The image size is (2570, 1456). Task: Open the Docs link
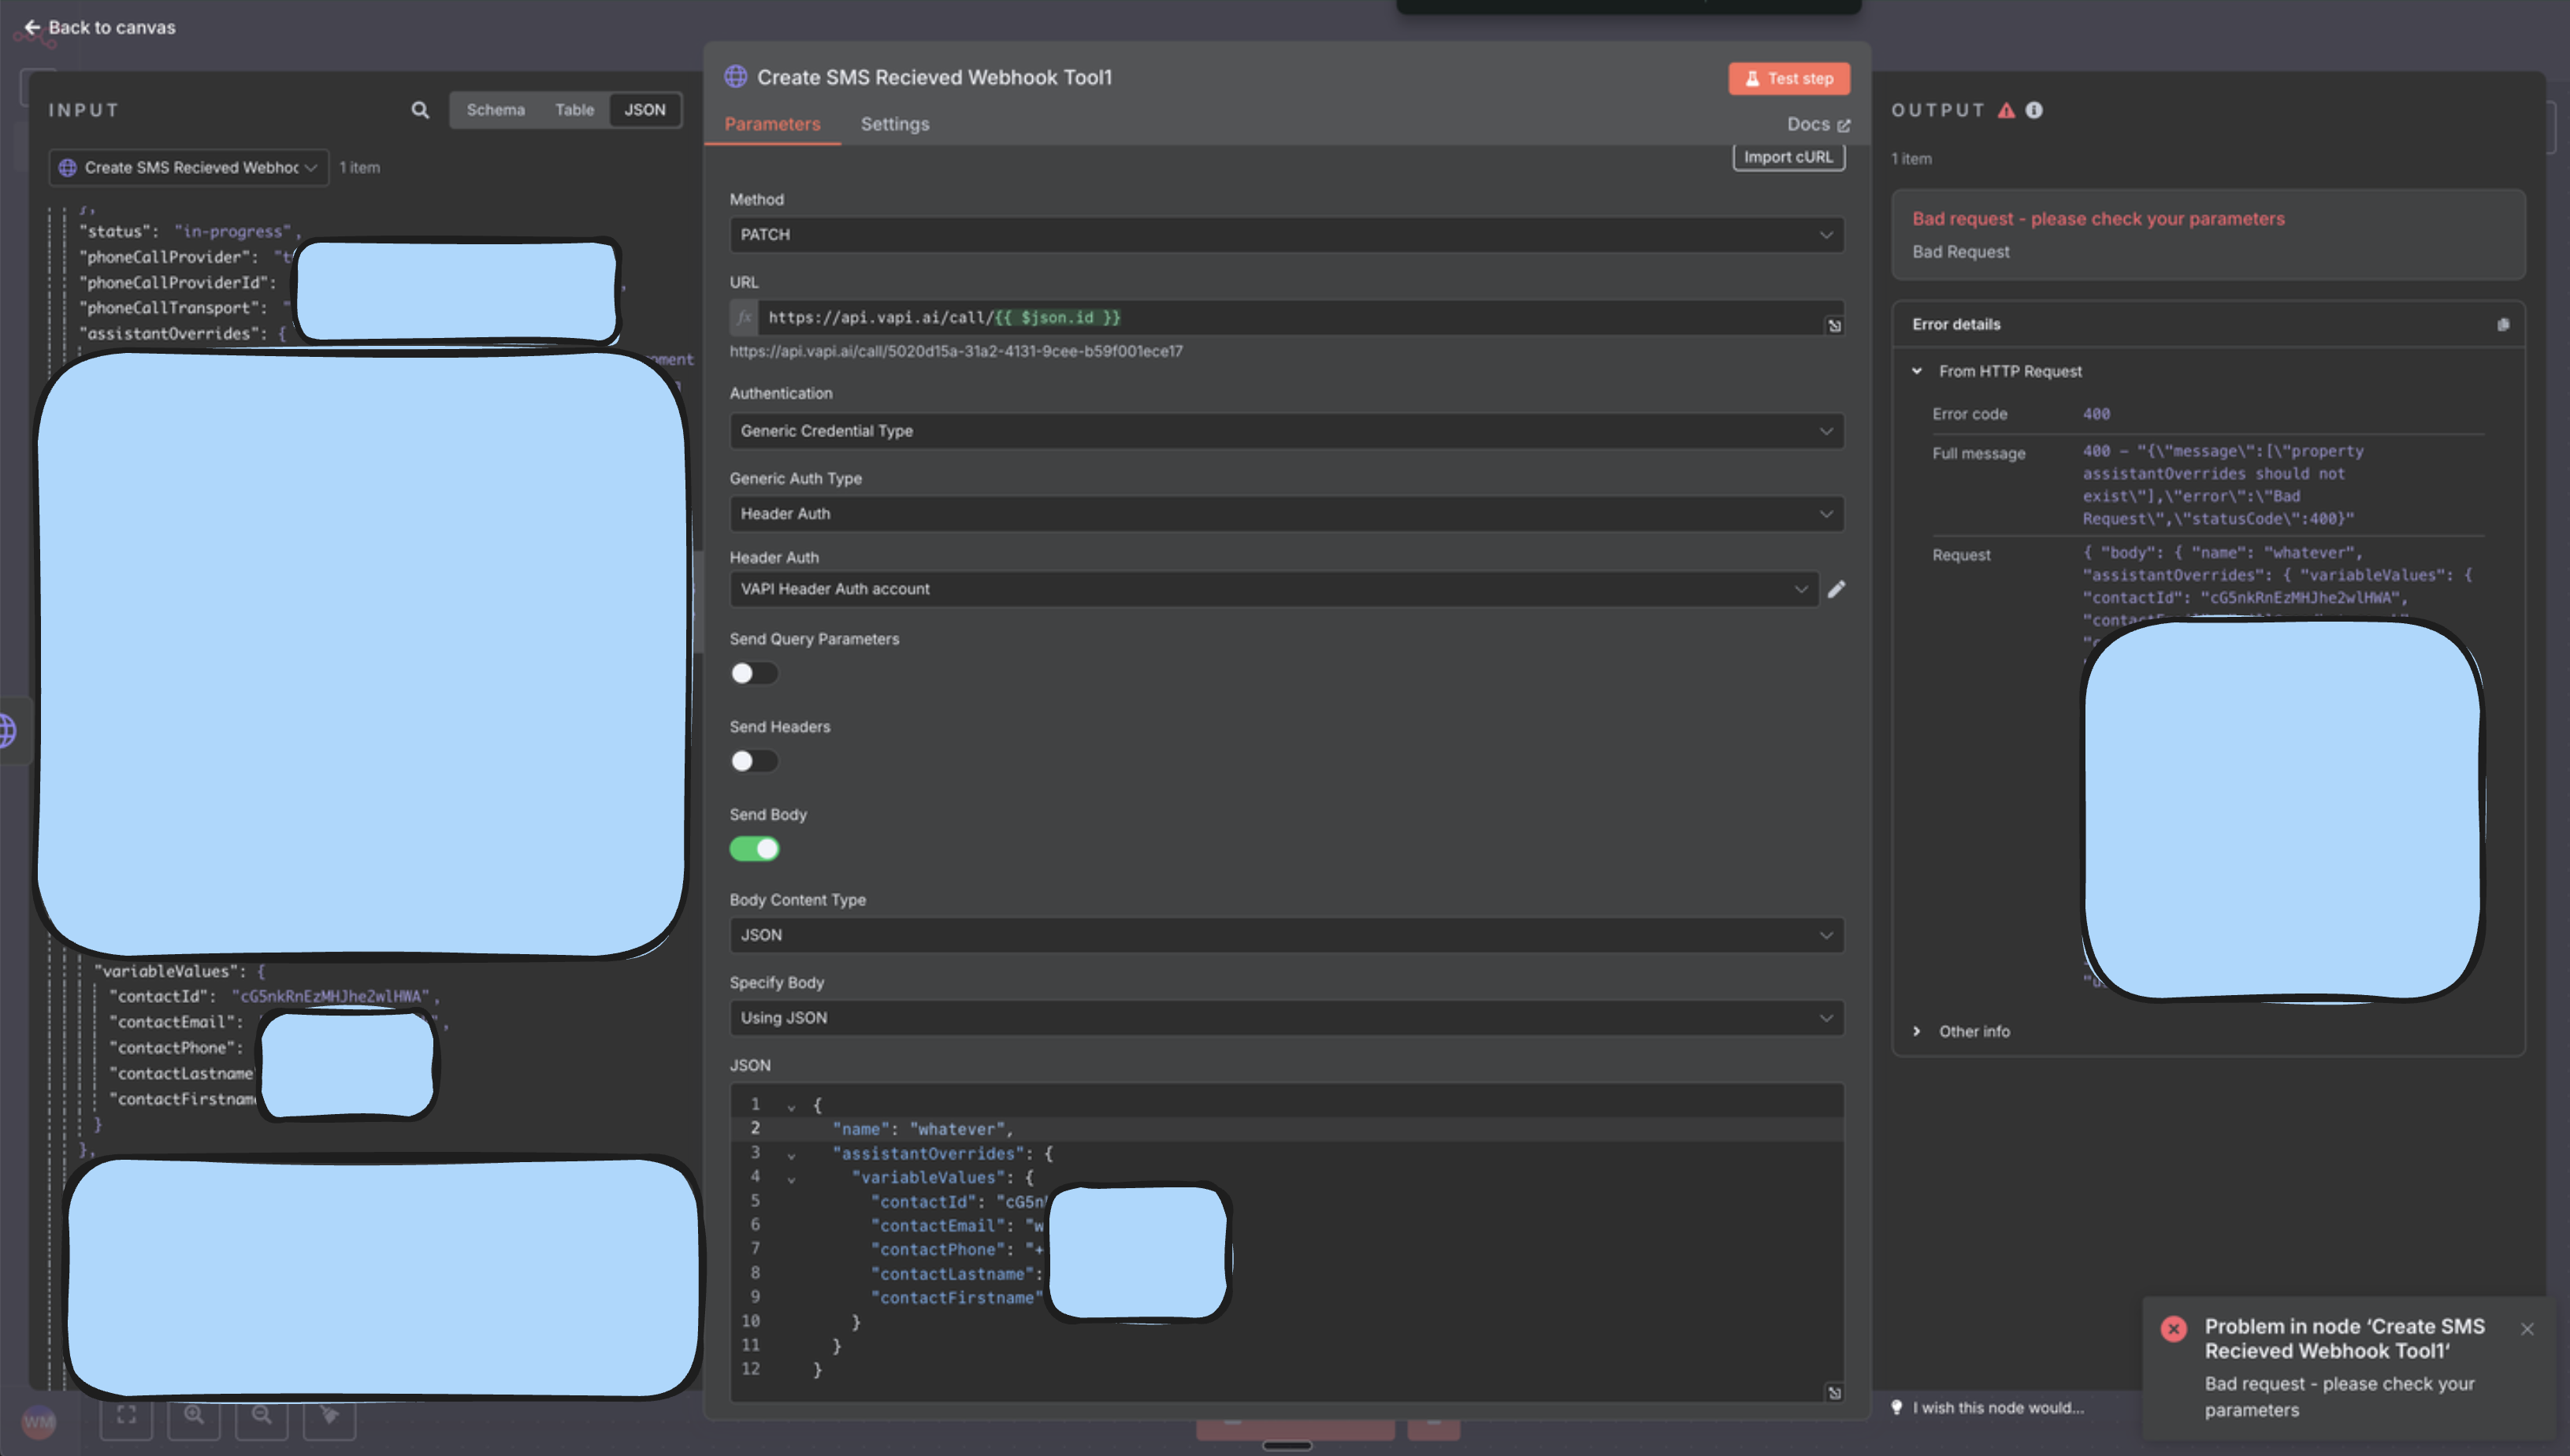point(1818,124)
